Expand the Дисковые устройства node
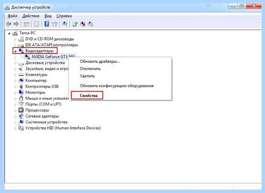 click(15, 63)
